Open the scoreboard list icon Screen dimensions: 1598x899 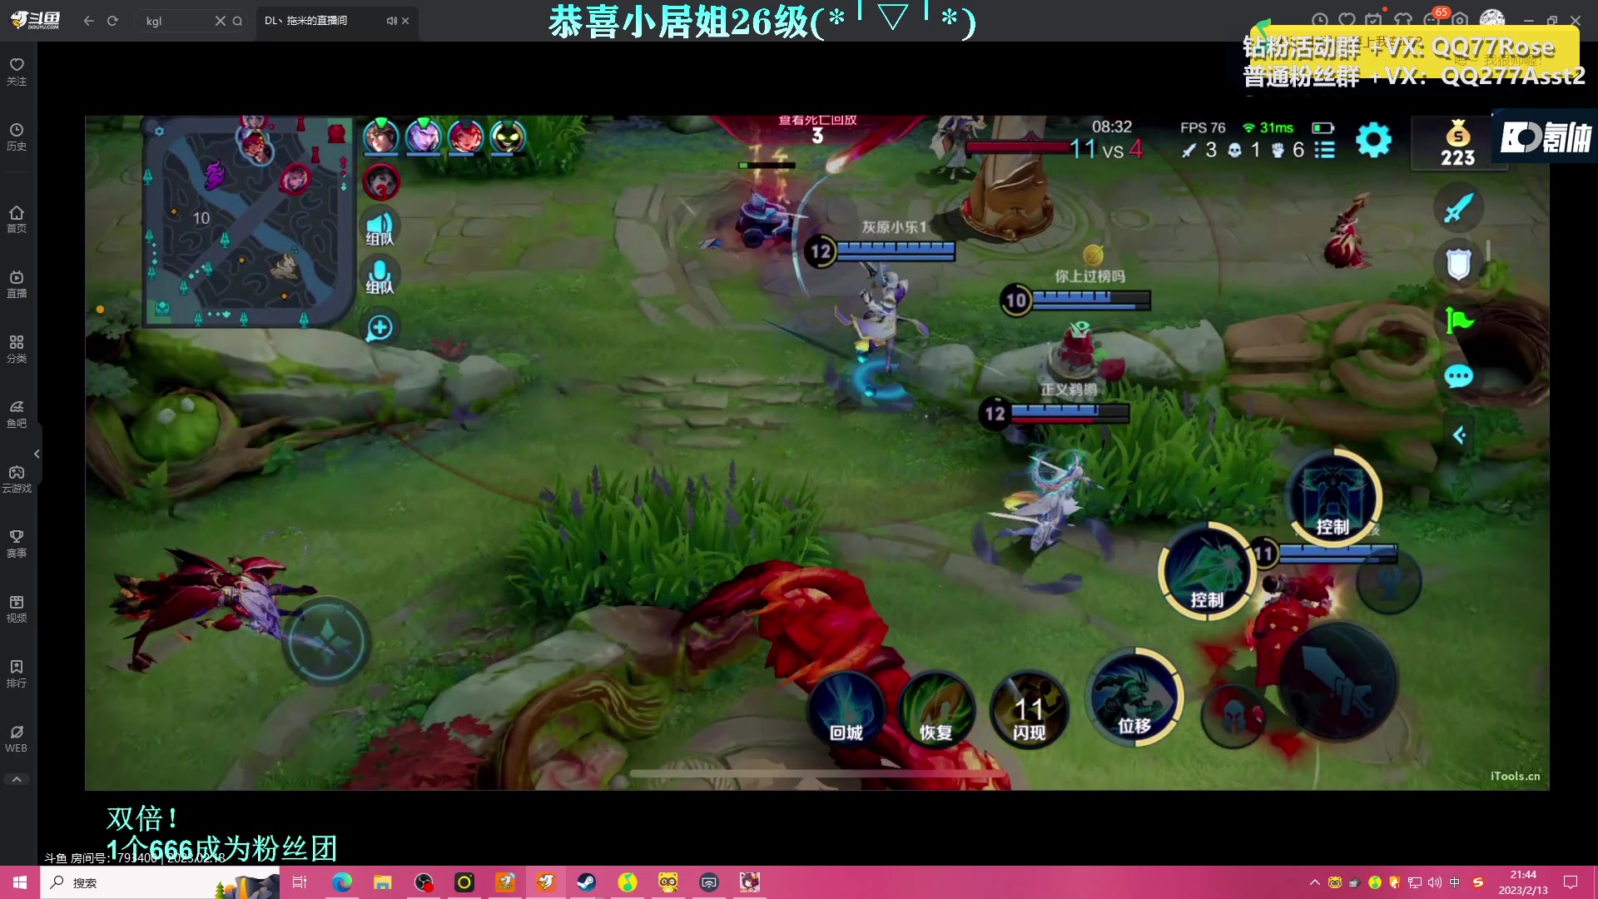point(1324,150)
